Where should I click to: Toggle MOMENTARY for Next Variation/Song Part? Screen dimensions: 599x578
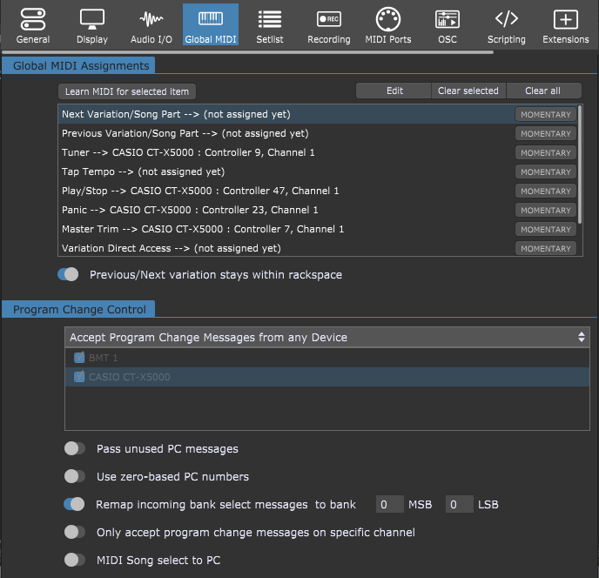coord(546,115)
